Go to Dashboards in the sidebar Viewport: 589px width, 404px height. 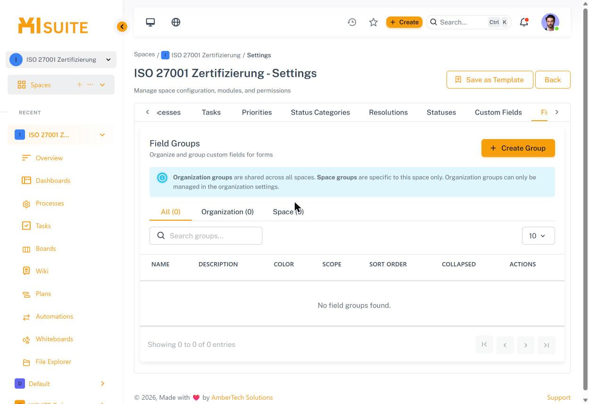53,181
